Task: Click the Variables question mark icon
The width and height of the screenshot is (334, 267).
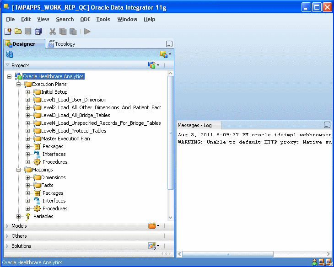Action: 28,216
